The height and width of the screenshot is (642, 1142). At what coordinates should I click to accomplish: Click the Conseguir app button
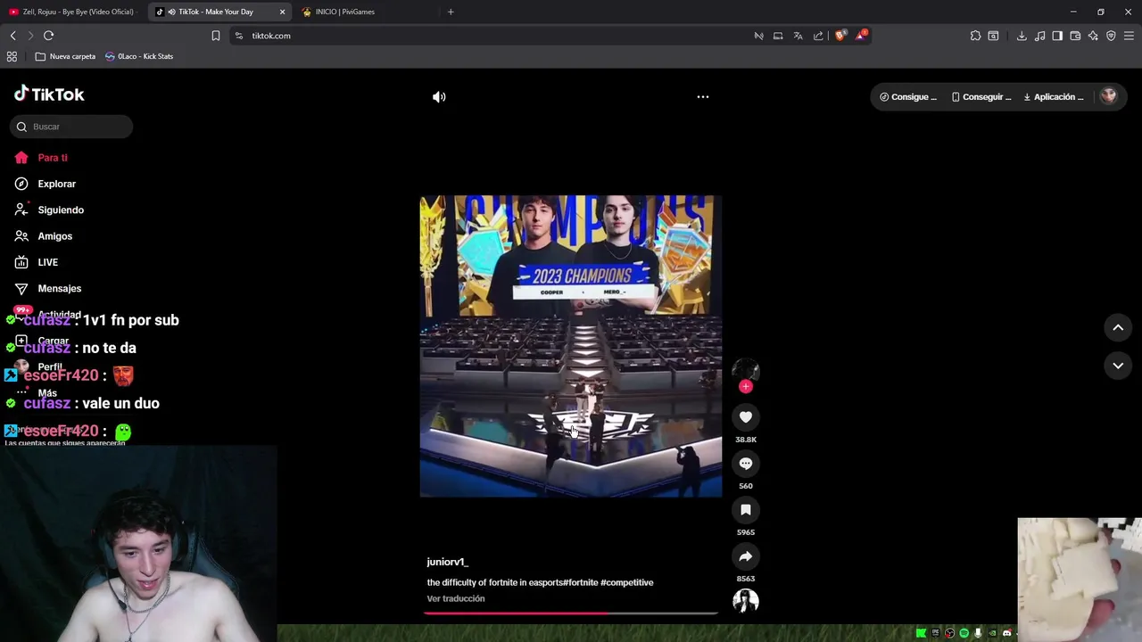click(x=981, y=96)
